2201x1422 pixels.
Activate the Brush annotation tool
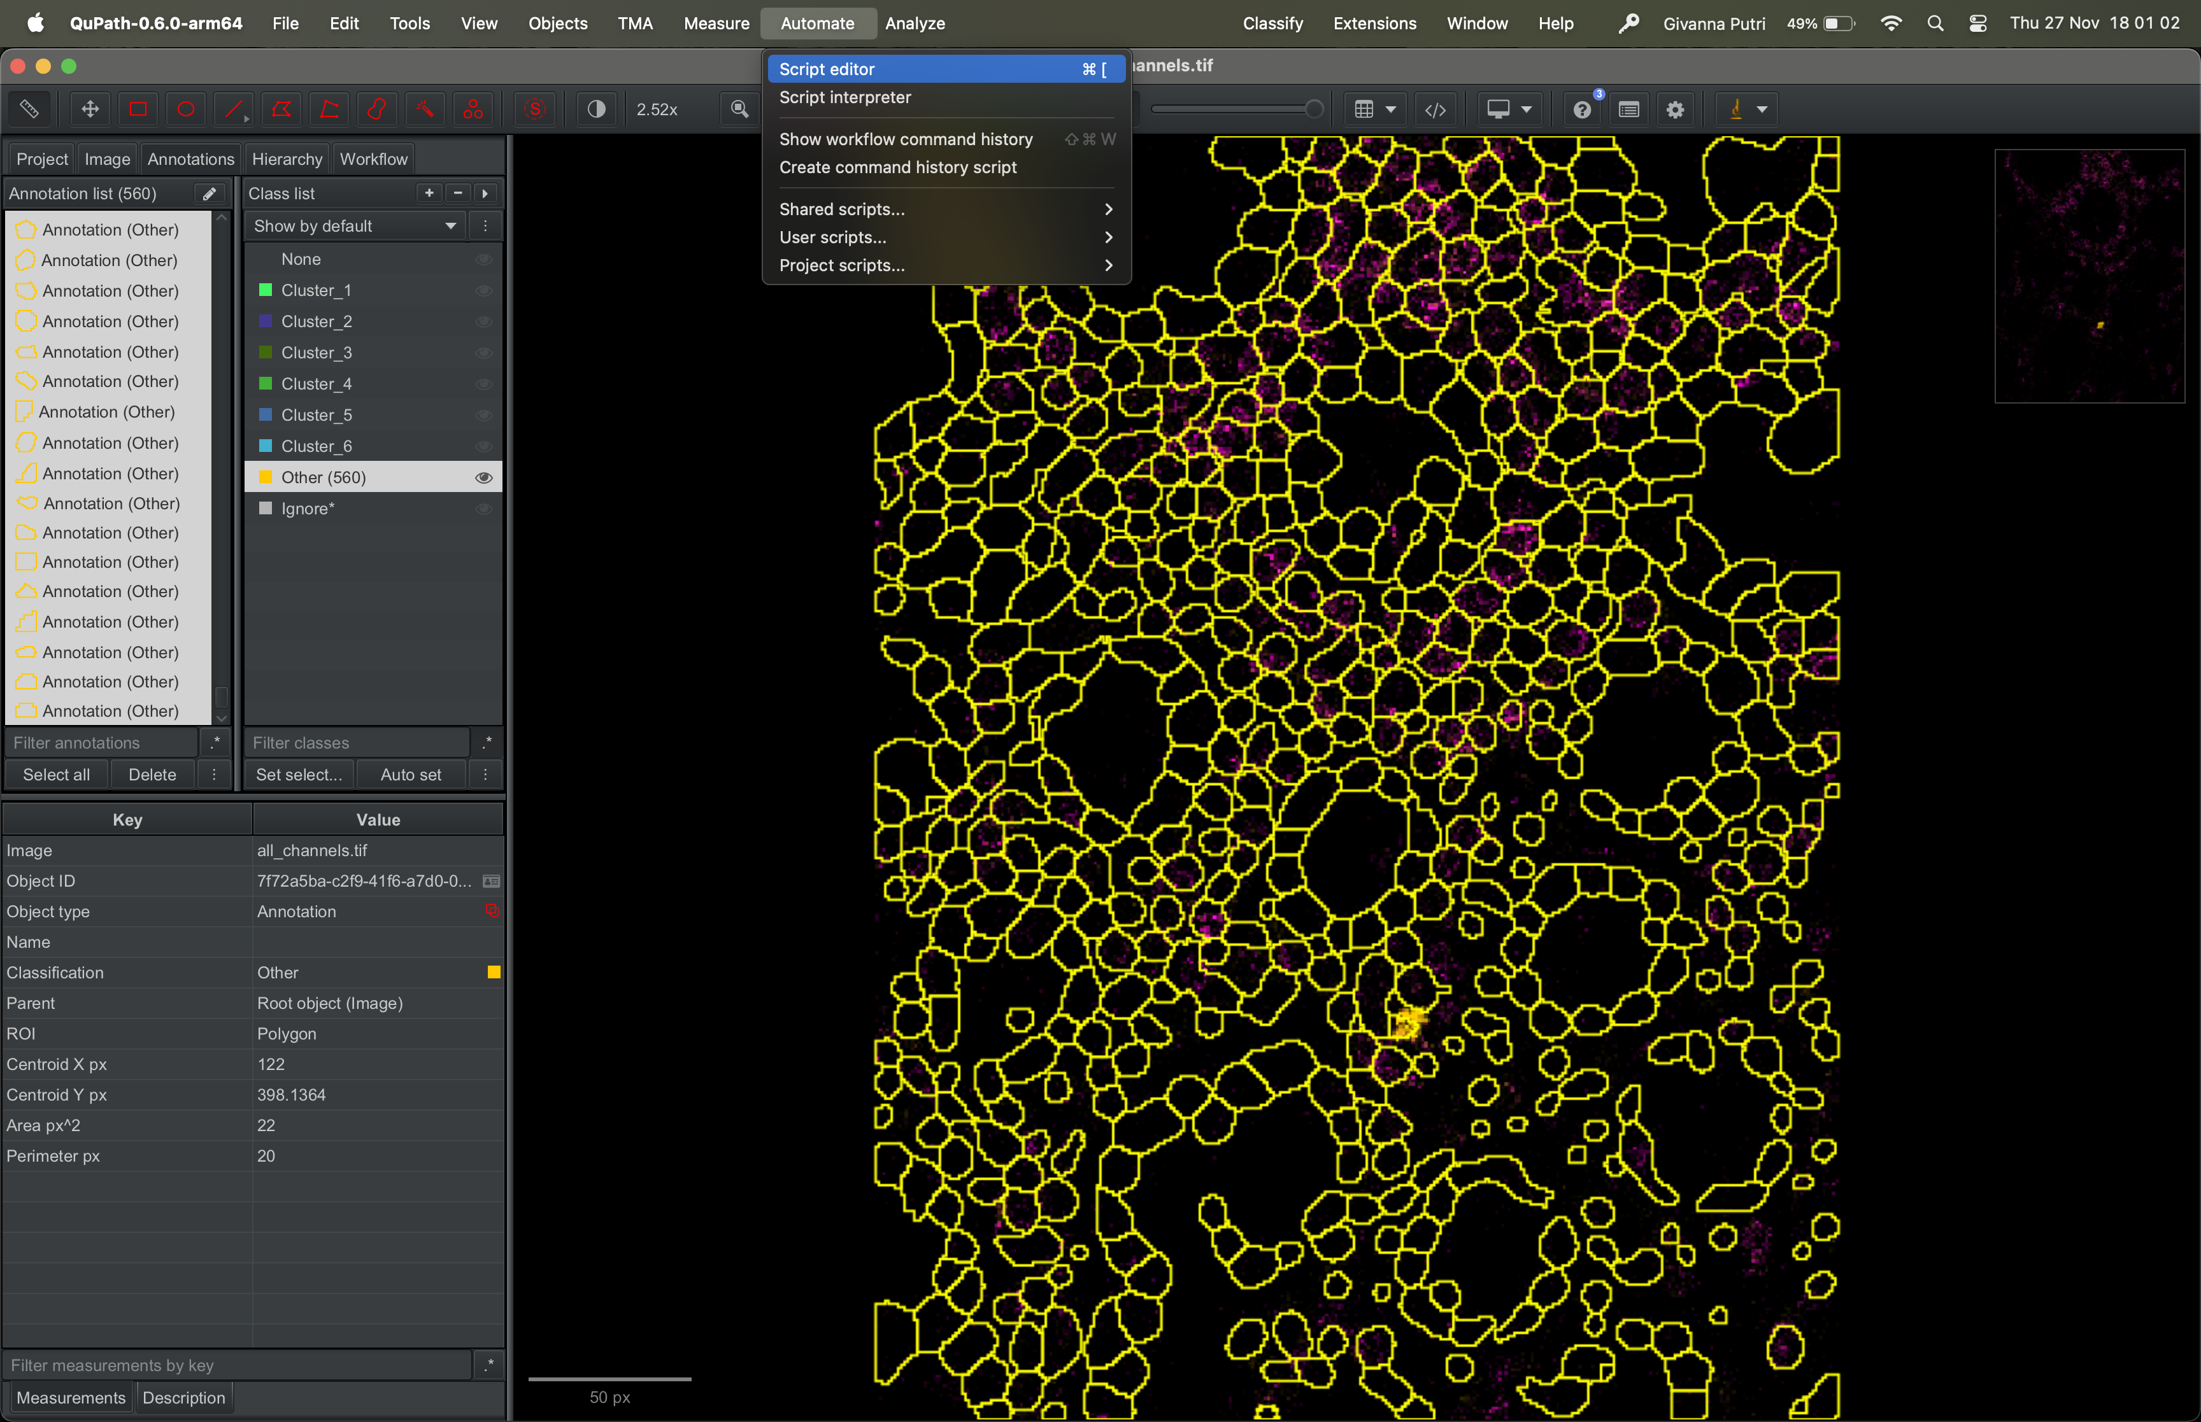pos(377,109)
